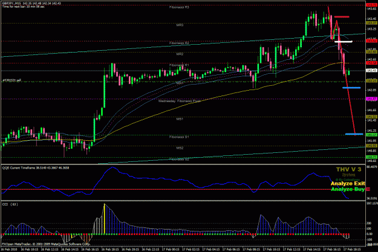Click the '17 Feb 10:15' time label
Viewport: 378px width, 252px height.
pyautogui.click(x=271, y=250)
